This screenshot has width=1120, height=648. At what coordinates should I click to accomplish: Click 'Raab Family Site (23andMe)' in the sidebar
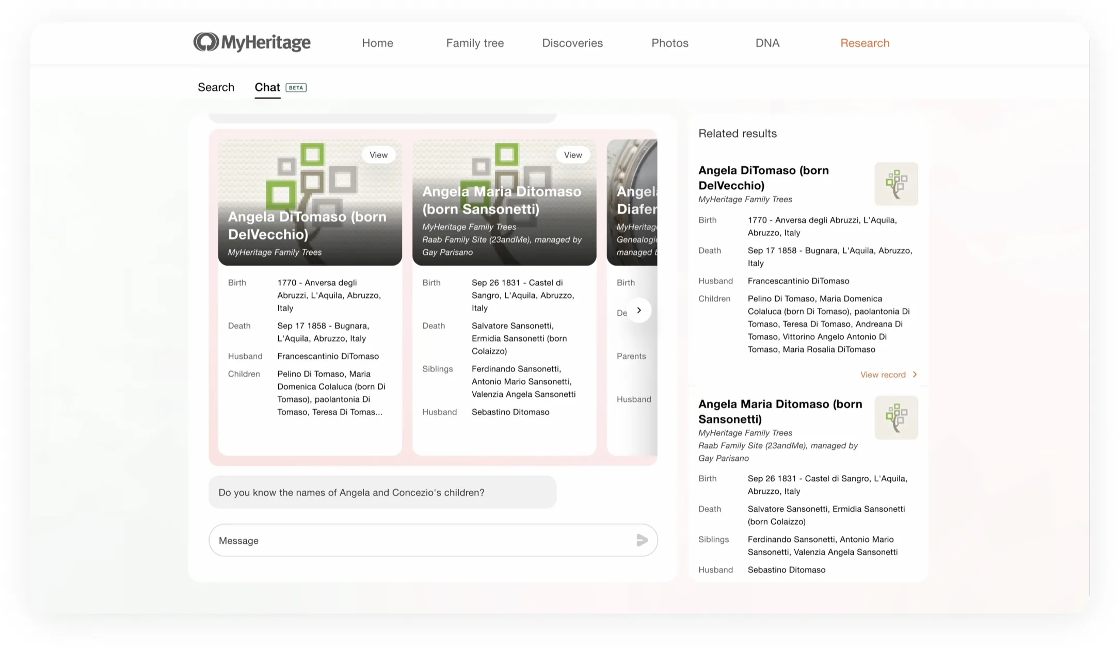[x=753, y=445]
